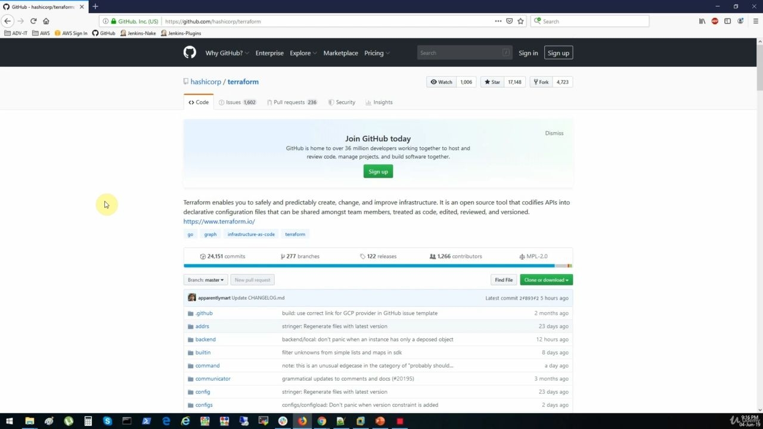
Task: Open Internet Explorer from the taskbar
Action: point(185,421)
